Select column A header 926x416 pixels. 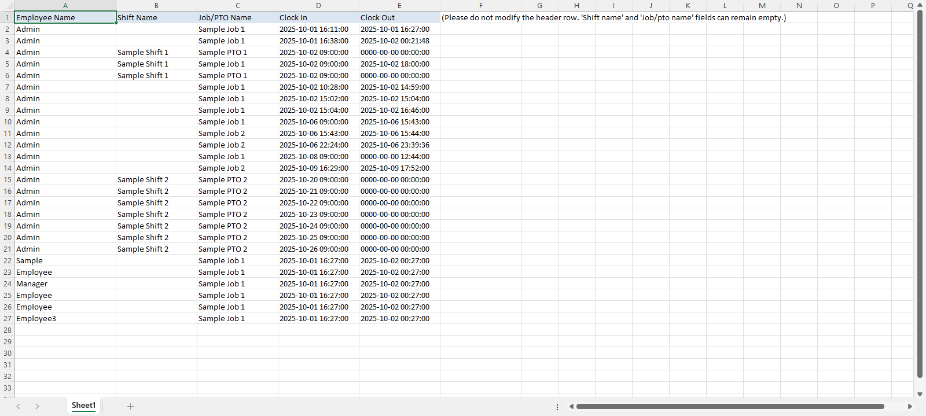(65, 5)
